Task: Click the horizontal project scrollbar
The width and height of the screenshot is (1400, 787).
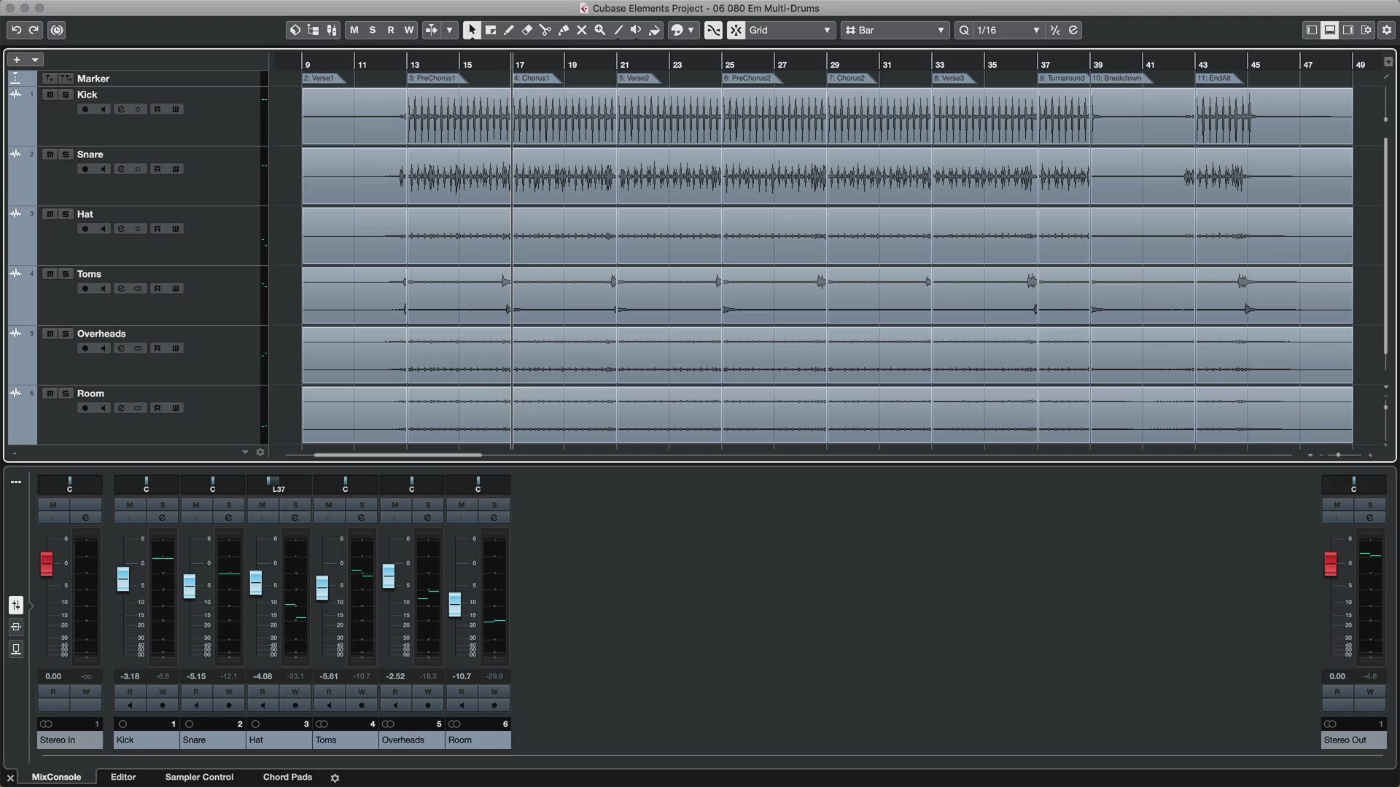Action: pyautogui.click(x=397, y=455)
